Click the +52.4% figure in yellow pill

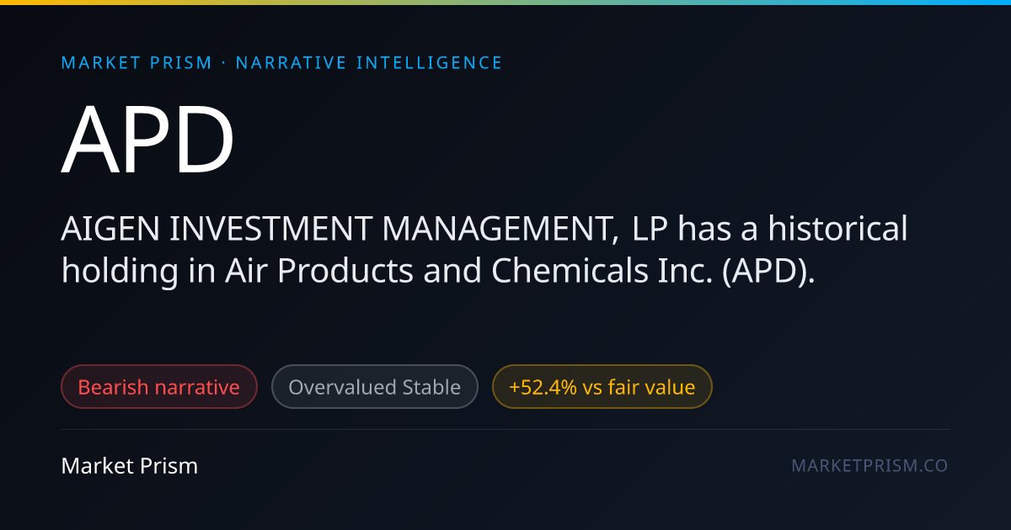tap(542, 387)
